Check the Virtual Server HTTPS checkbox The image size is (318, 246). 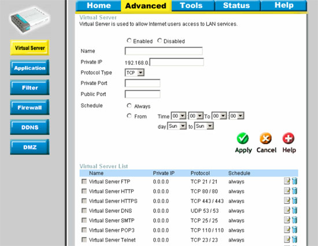pyautogui.click(x=84, y=201)
